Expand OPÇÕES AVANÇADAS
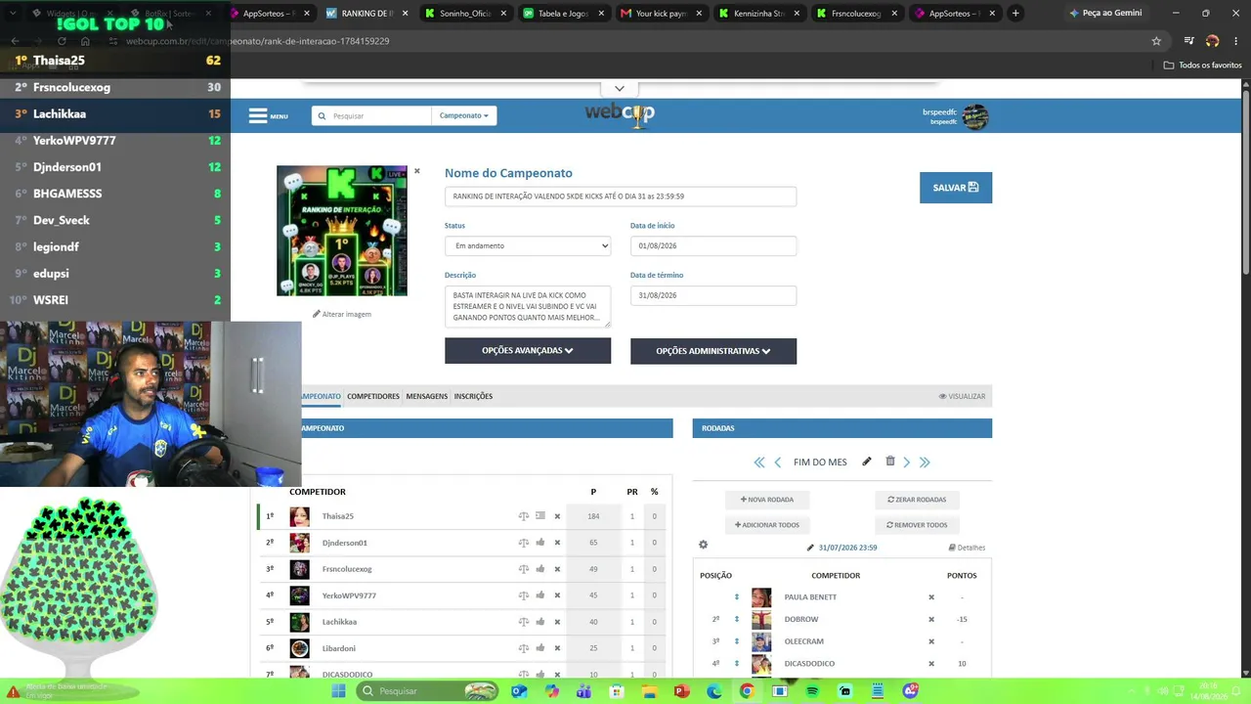This screenshot has height=704, width=1251. point(528,351)
